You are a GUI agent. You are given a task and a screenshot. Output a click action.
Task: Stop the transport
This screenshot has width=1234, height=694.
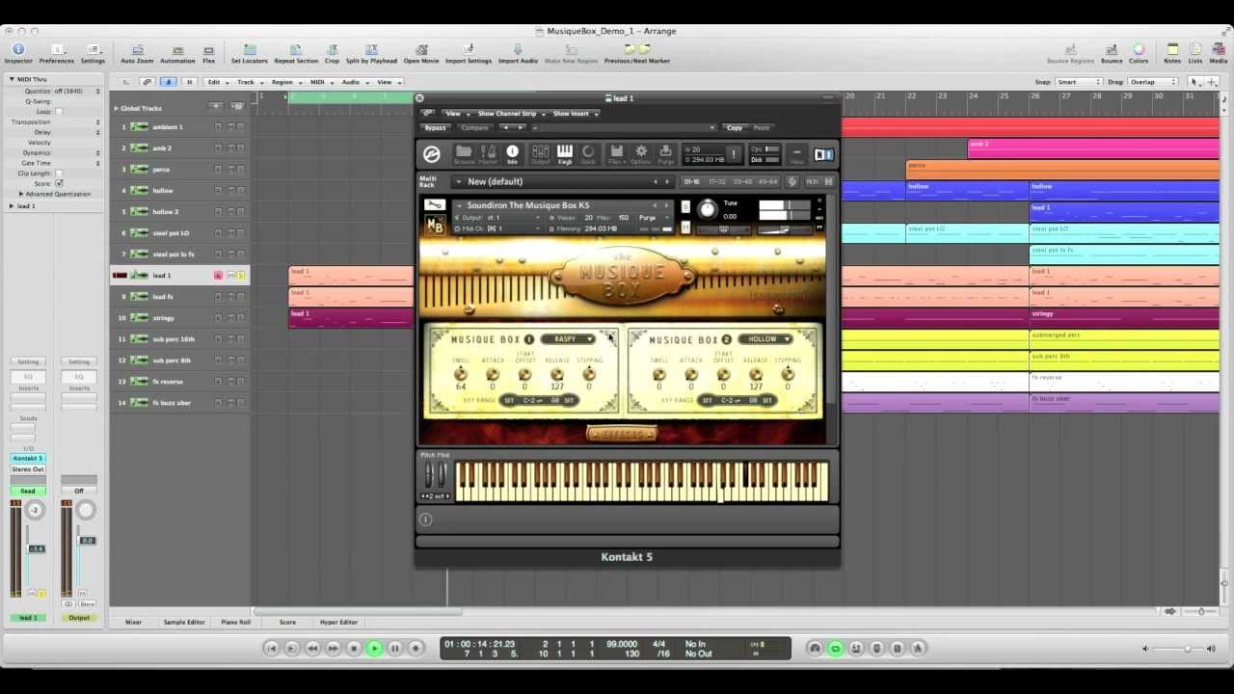click(x=353, y=649)
